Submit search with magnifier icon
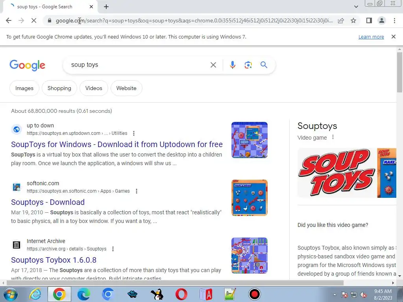Image resolution: width=403 pixels, height=302 pixels. click(264, 65)
